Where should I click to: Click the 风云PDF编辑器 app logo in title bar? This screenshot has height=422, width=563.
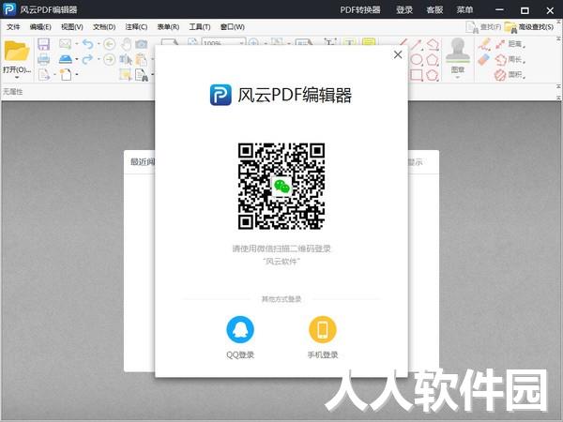(x=9, y=9)
